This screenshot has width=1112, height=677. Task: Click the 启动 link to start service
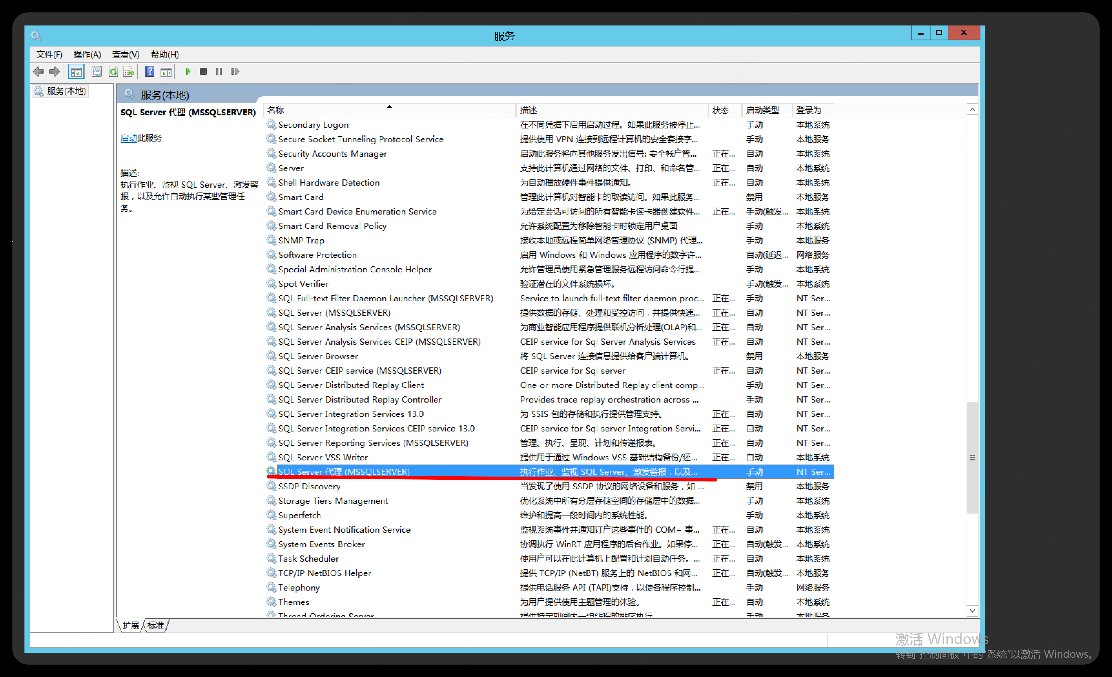(x=128, y=138)
